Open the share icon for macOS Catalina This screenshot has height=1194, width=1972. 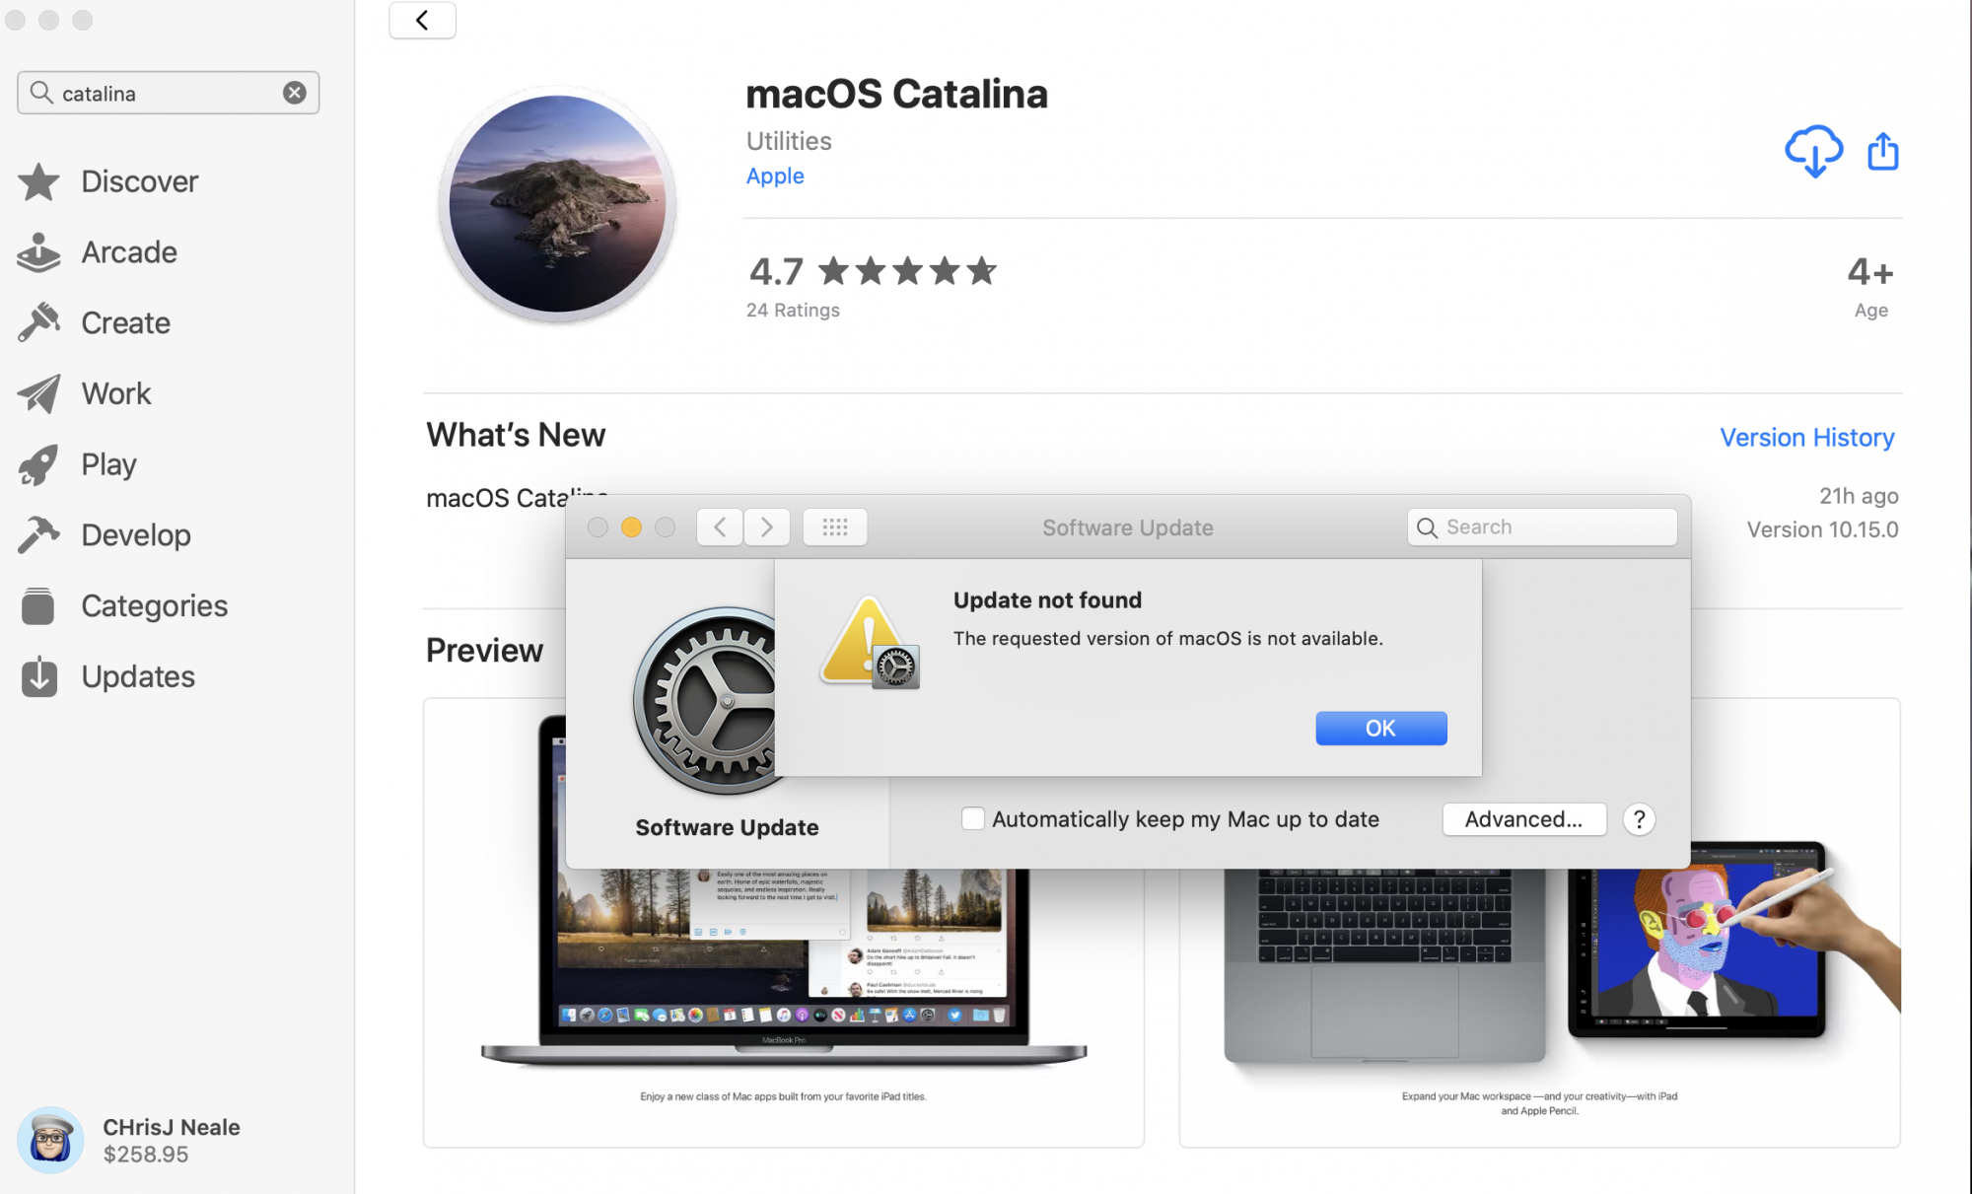[x=1882, y=151]
